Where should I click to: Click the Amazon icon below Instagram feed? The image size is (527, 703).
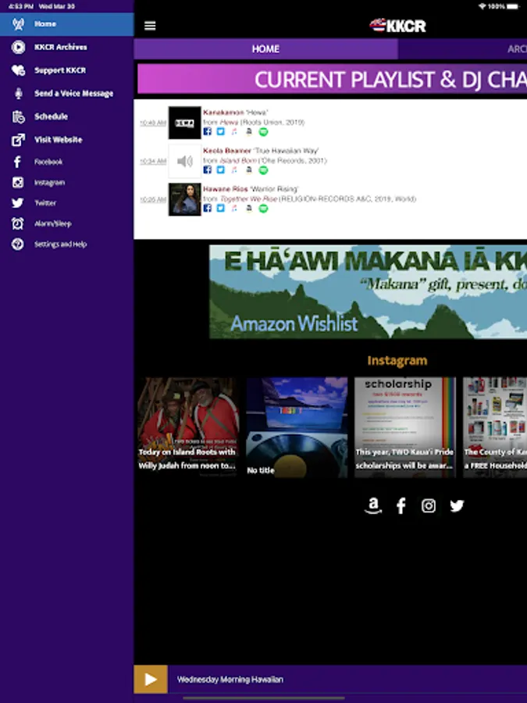(373, 506)
